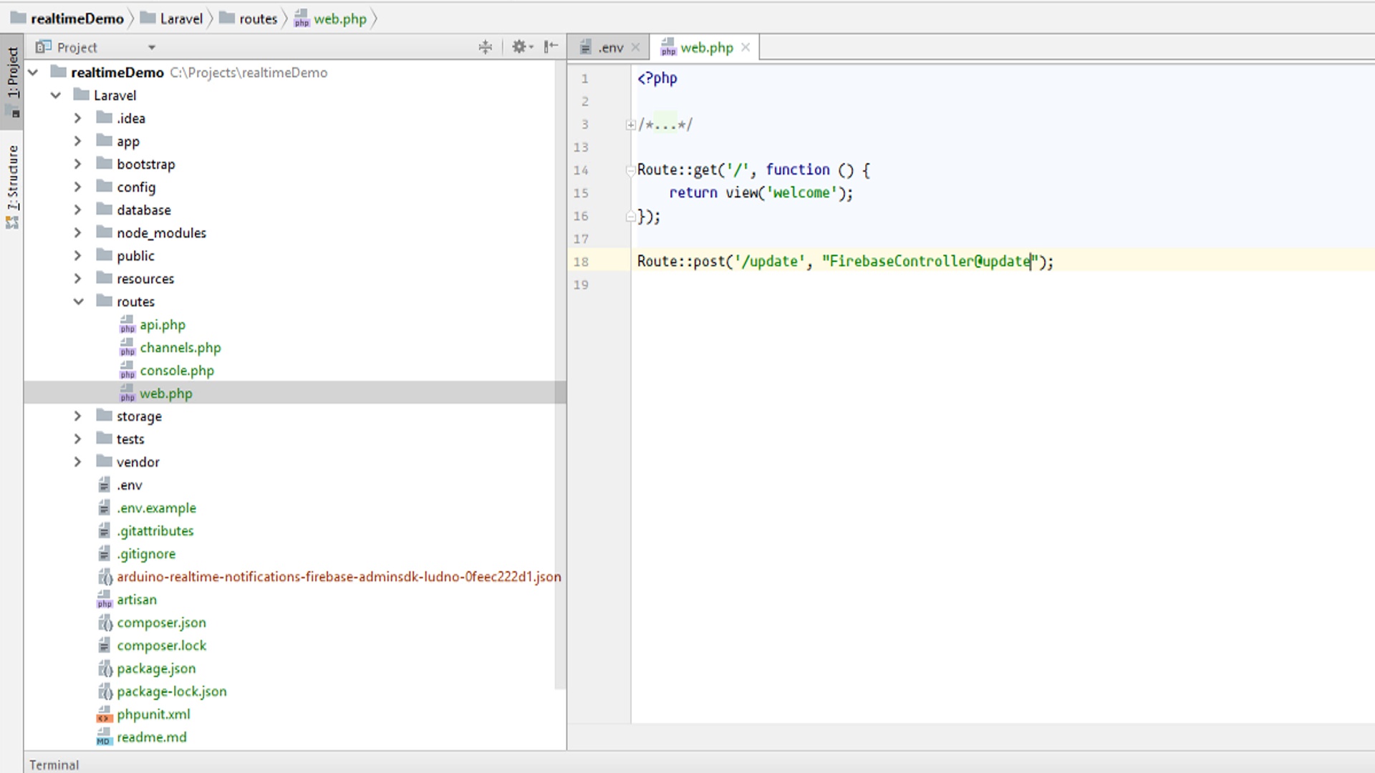Viewport: 1375px width, 773px height.
Task: Click the .env.example file icon
Action: pos(105,508)
